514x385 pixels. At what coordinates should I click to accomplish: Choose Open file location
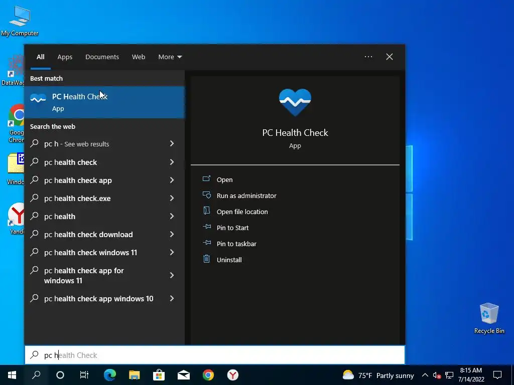(242, 212)
